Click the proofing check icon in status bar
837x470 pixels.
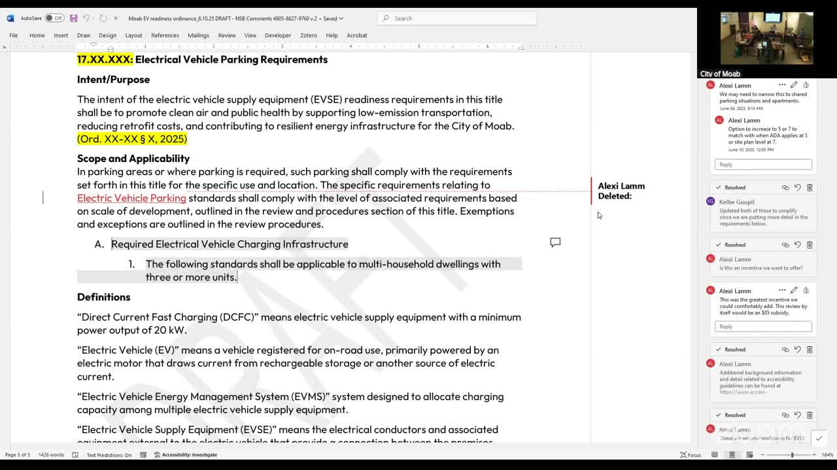(75, 455)
